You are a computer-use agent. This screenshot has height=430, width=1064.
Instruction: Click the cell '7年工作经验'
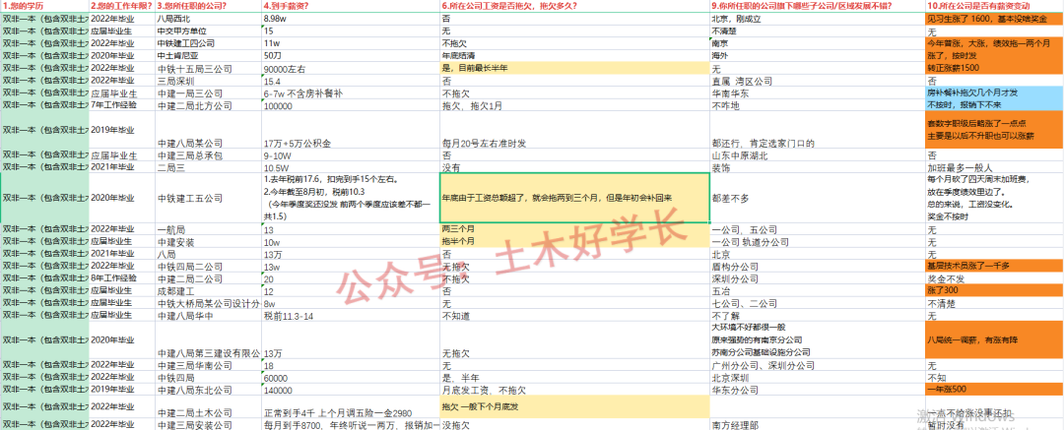[x=122, y=105]
